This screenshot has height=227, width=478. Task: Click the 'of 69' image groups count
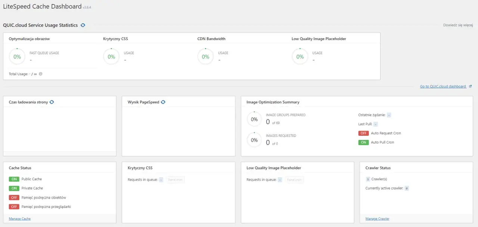pos(276,123)
